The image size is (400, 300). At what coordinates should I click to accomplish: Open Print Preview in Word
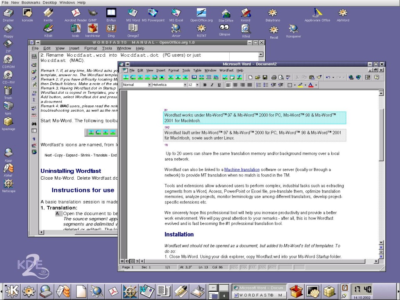[x=281, y=77]
